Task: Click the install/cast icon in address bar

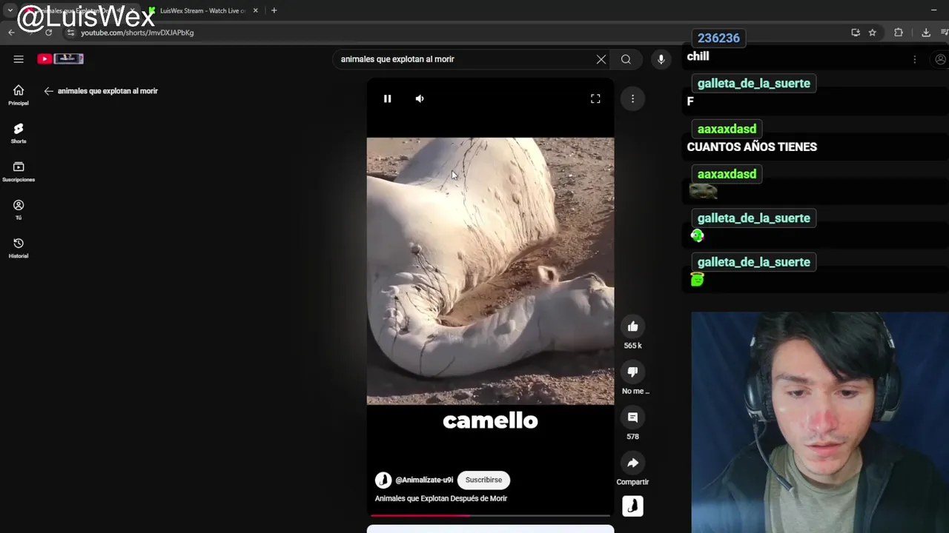Action: pos(856,33)
